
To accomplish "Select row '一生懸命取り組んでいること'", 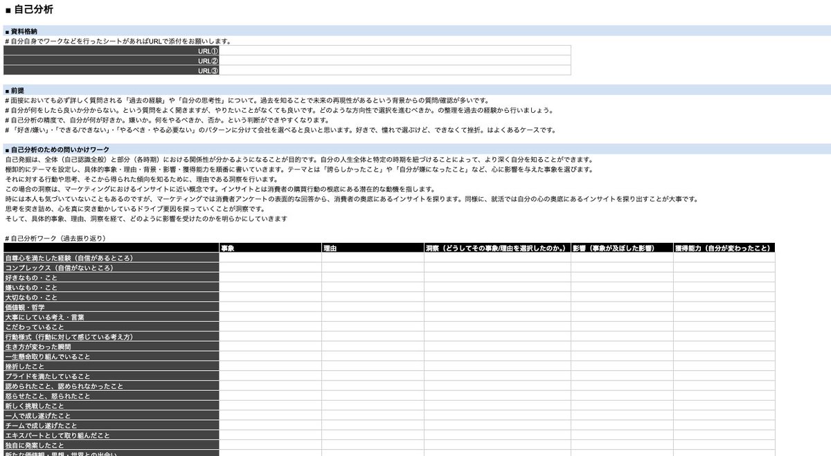I will 111,356.
